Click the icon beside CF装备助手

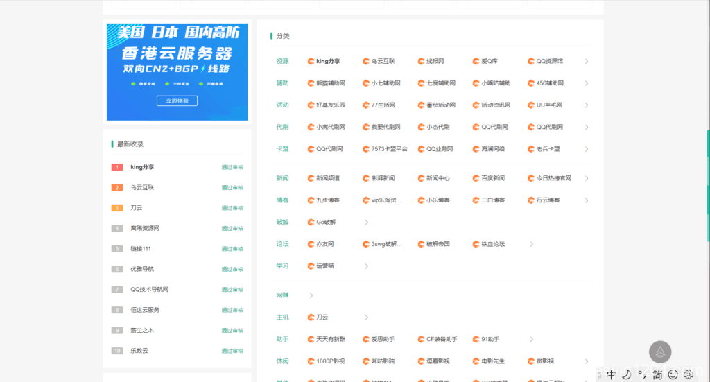[421, 340]
